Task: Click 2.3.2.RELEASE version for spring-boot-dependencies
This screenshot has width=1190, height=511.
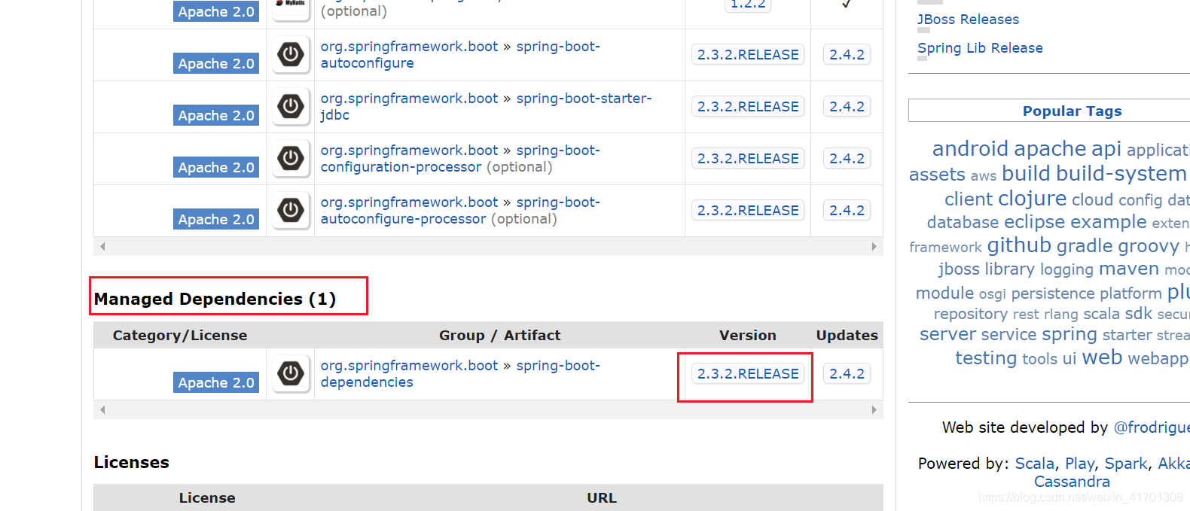Action: 748,374
